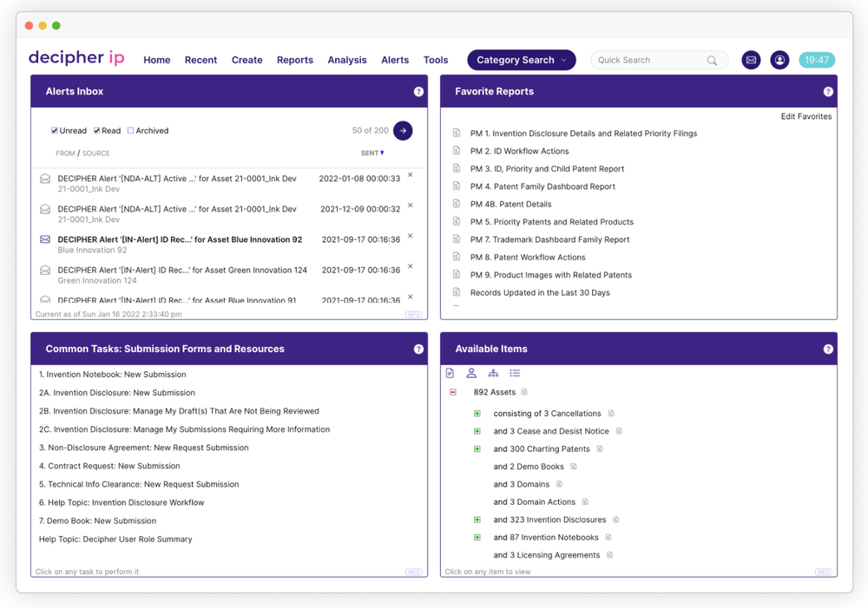This screenshot has height=608, width=868.
Task: Open Help Topic: Decipher User Role Summary
Action: click(115, 539)
